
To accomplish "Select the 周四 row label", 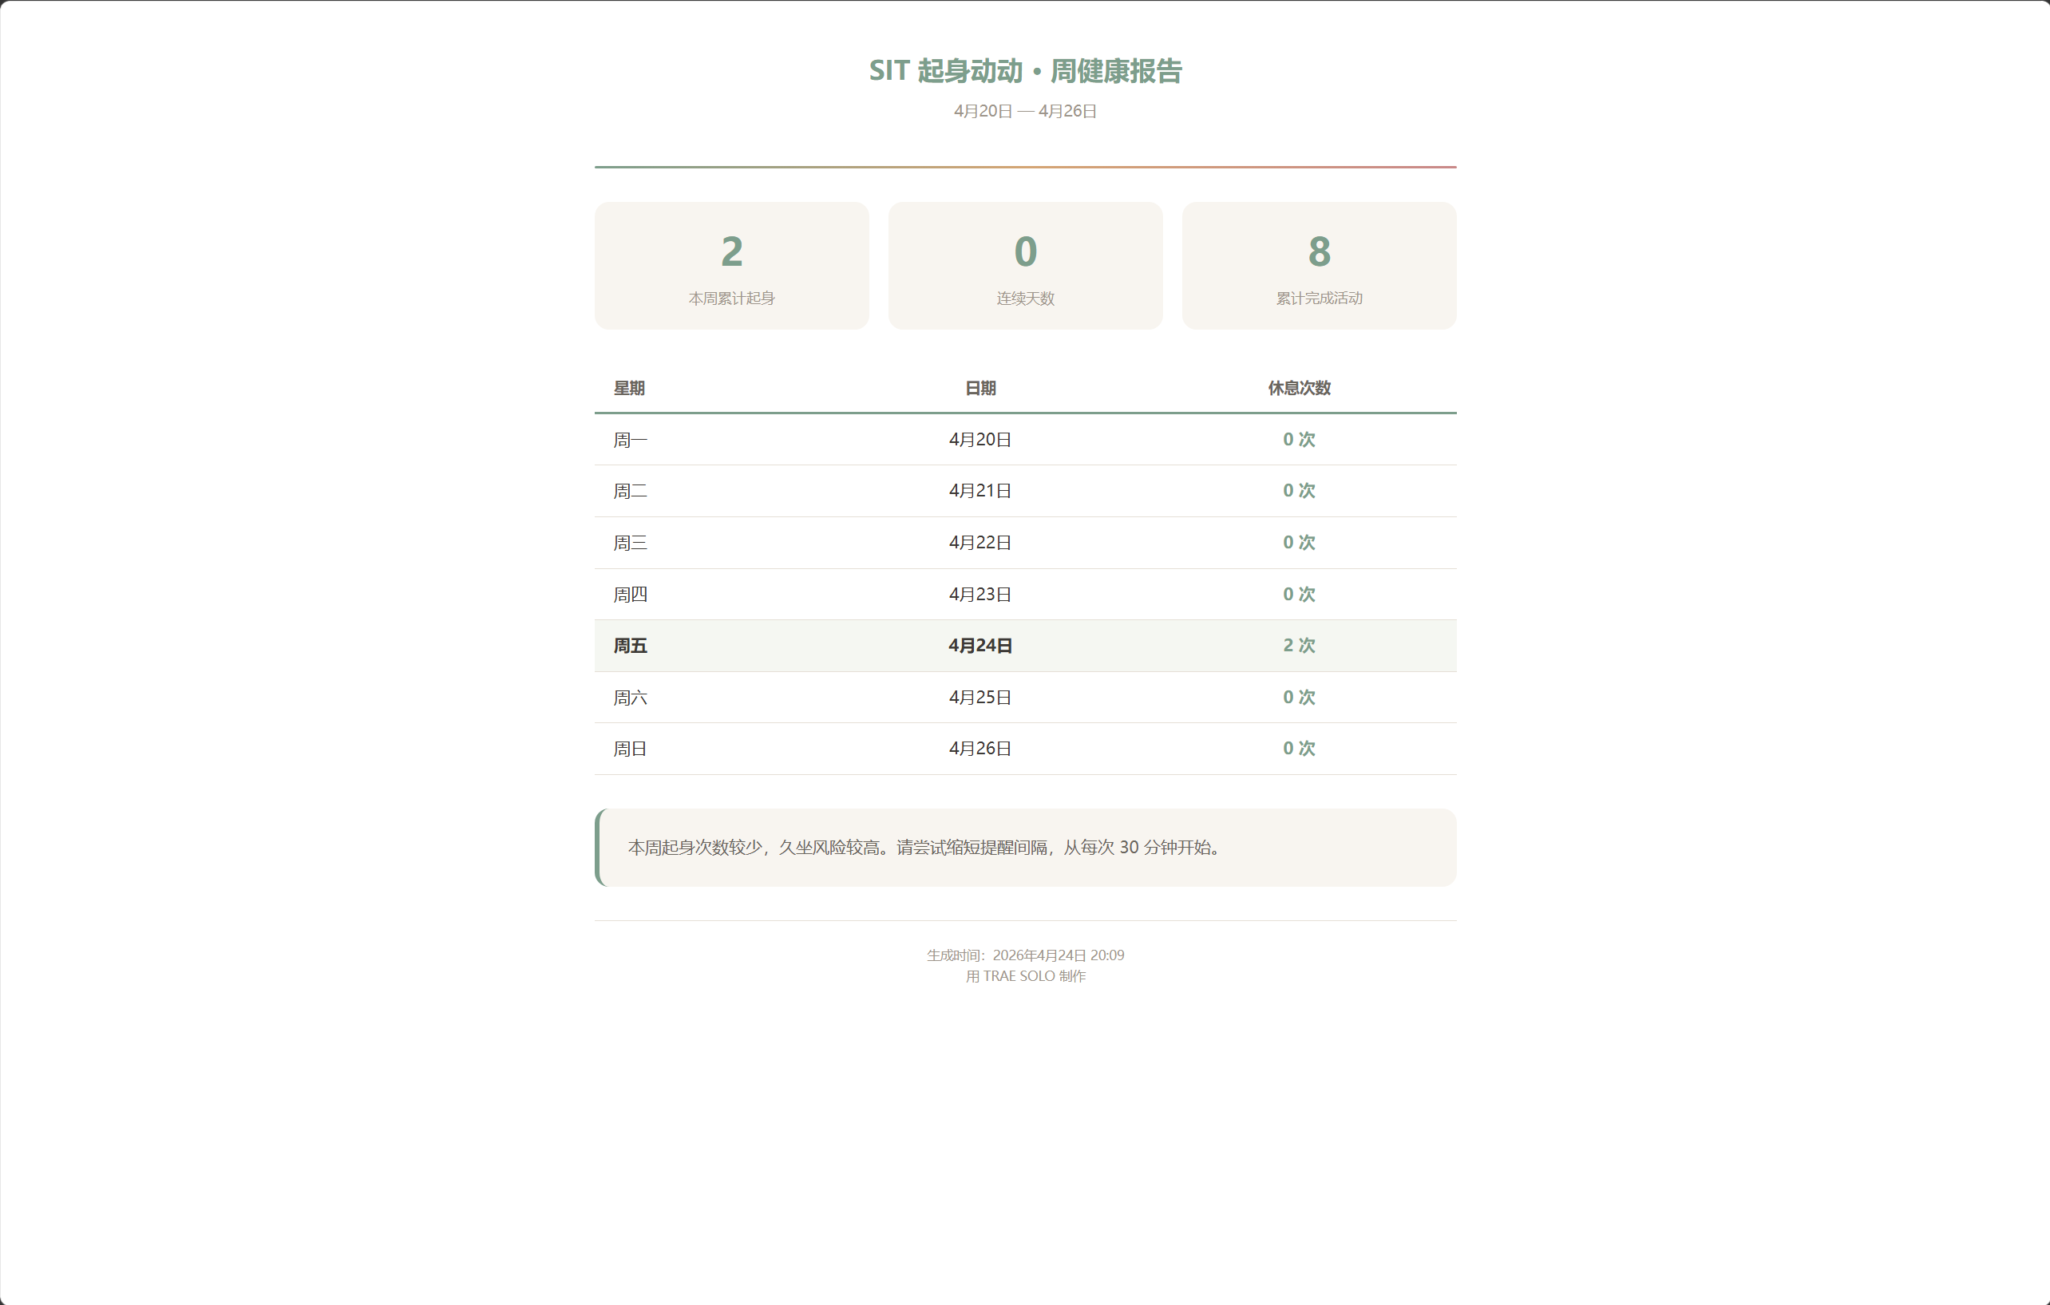I will click(x=631, y=594).
